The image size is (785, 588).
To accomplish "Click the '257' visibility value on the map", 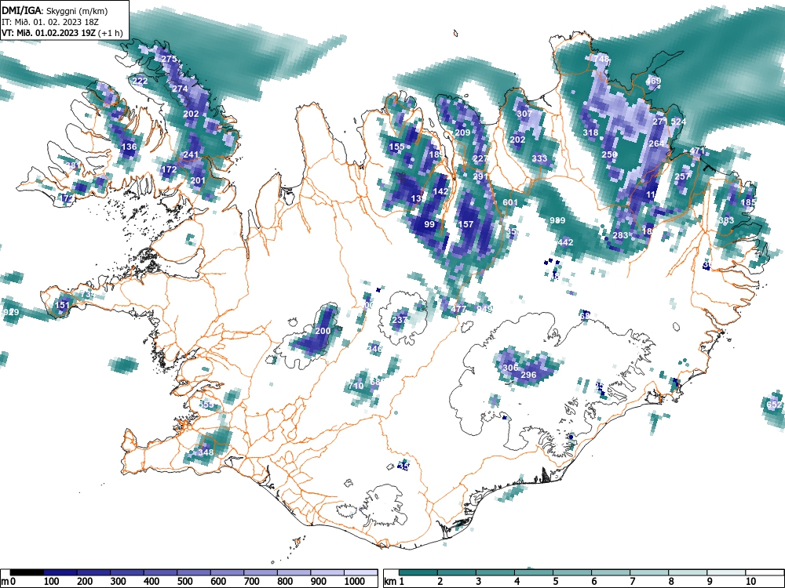I will click(682, 177).
